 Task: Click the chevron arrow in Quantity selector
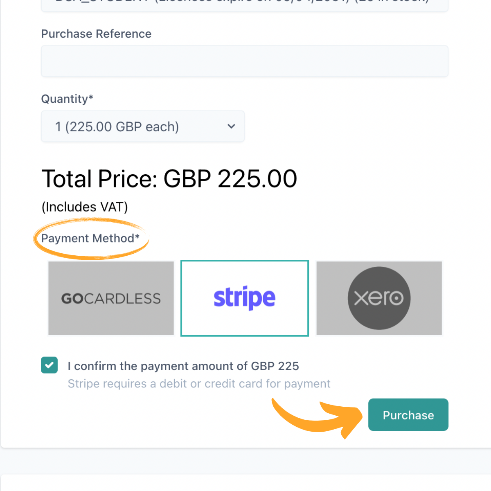coord(231,126)
